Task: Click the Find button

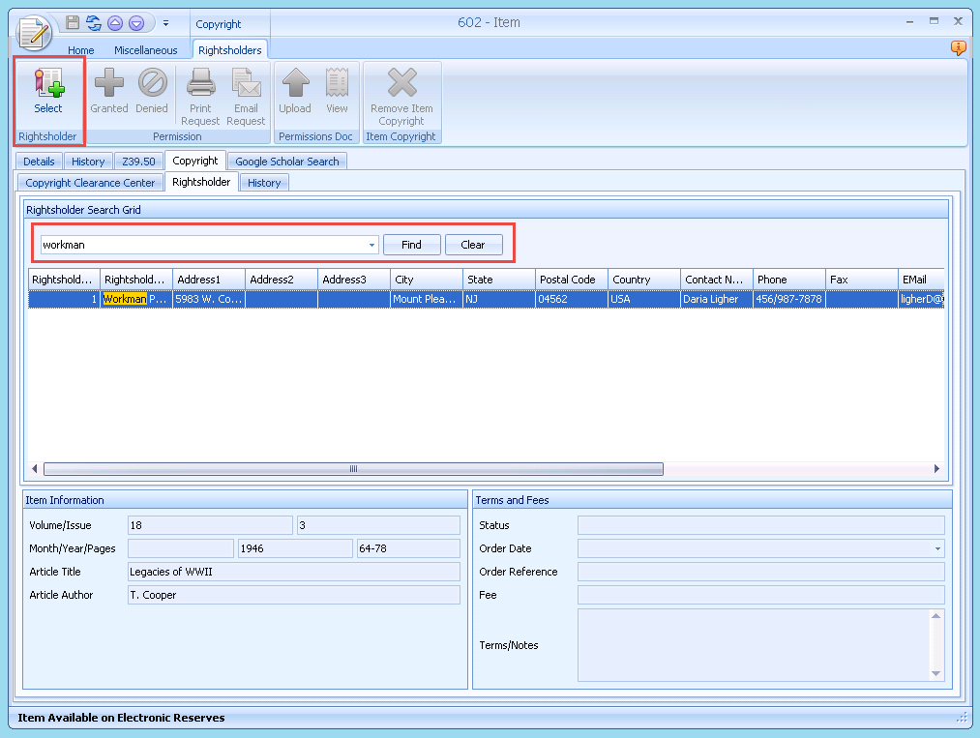Action: 411,245
